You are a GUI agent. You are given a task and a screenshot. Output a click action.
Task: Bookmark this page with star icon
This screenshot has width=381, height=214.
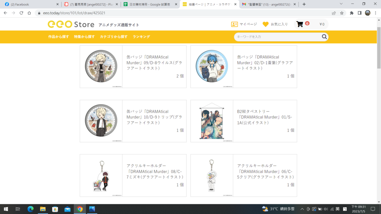pyautogui.click(x=342, y=13)
